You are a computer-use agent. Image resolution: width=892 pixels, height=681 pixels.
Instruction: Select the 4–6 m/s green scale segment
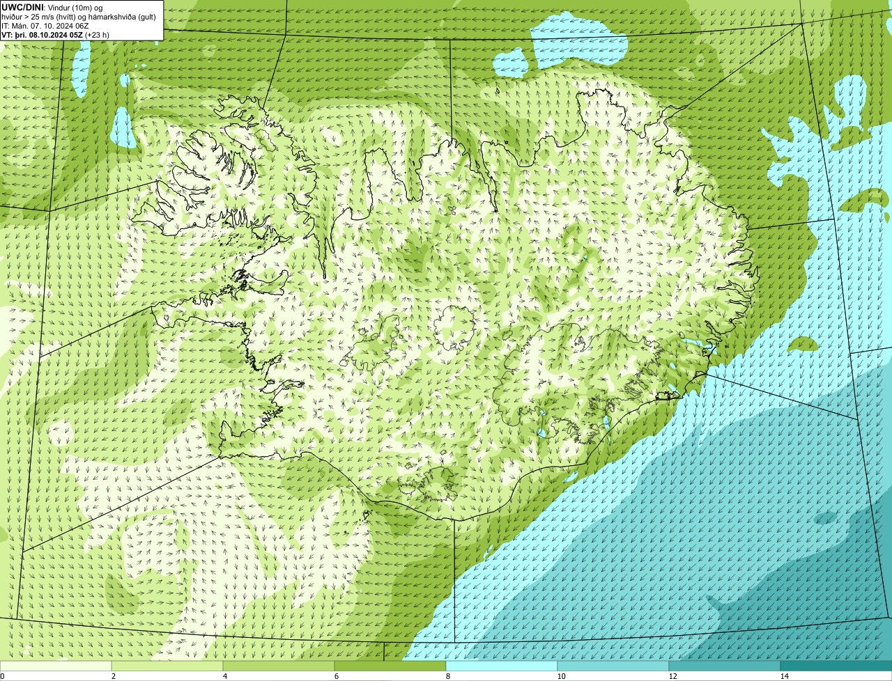click(279, 666)
